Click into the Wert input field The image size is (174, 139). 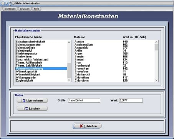click(x=131, y=100)
